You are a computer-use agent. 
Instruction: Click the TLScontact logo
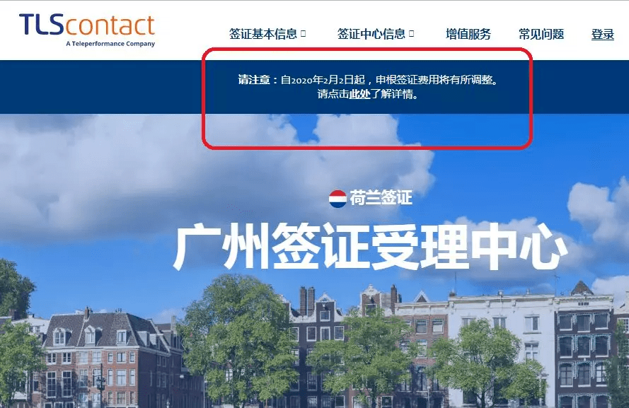point(86,26)
